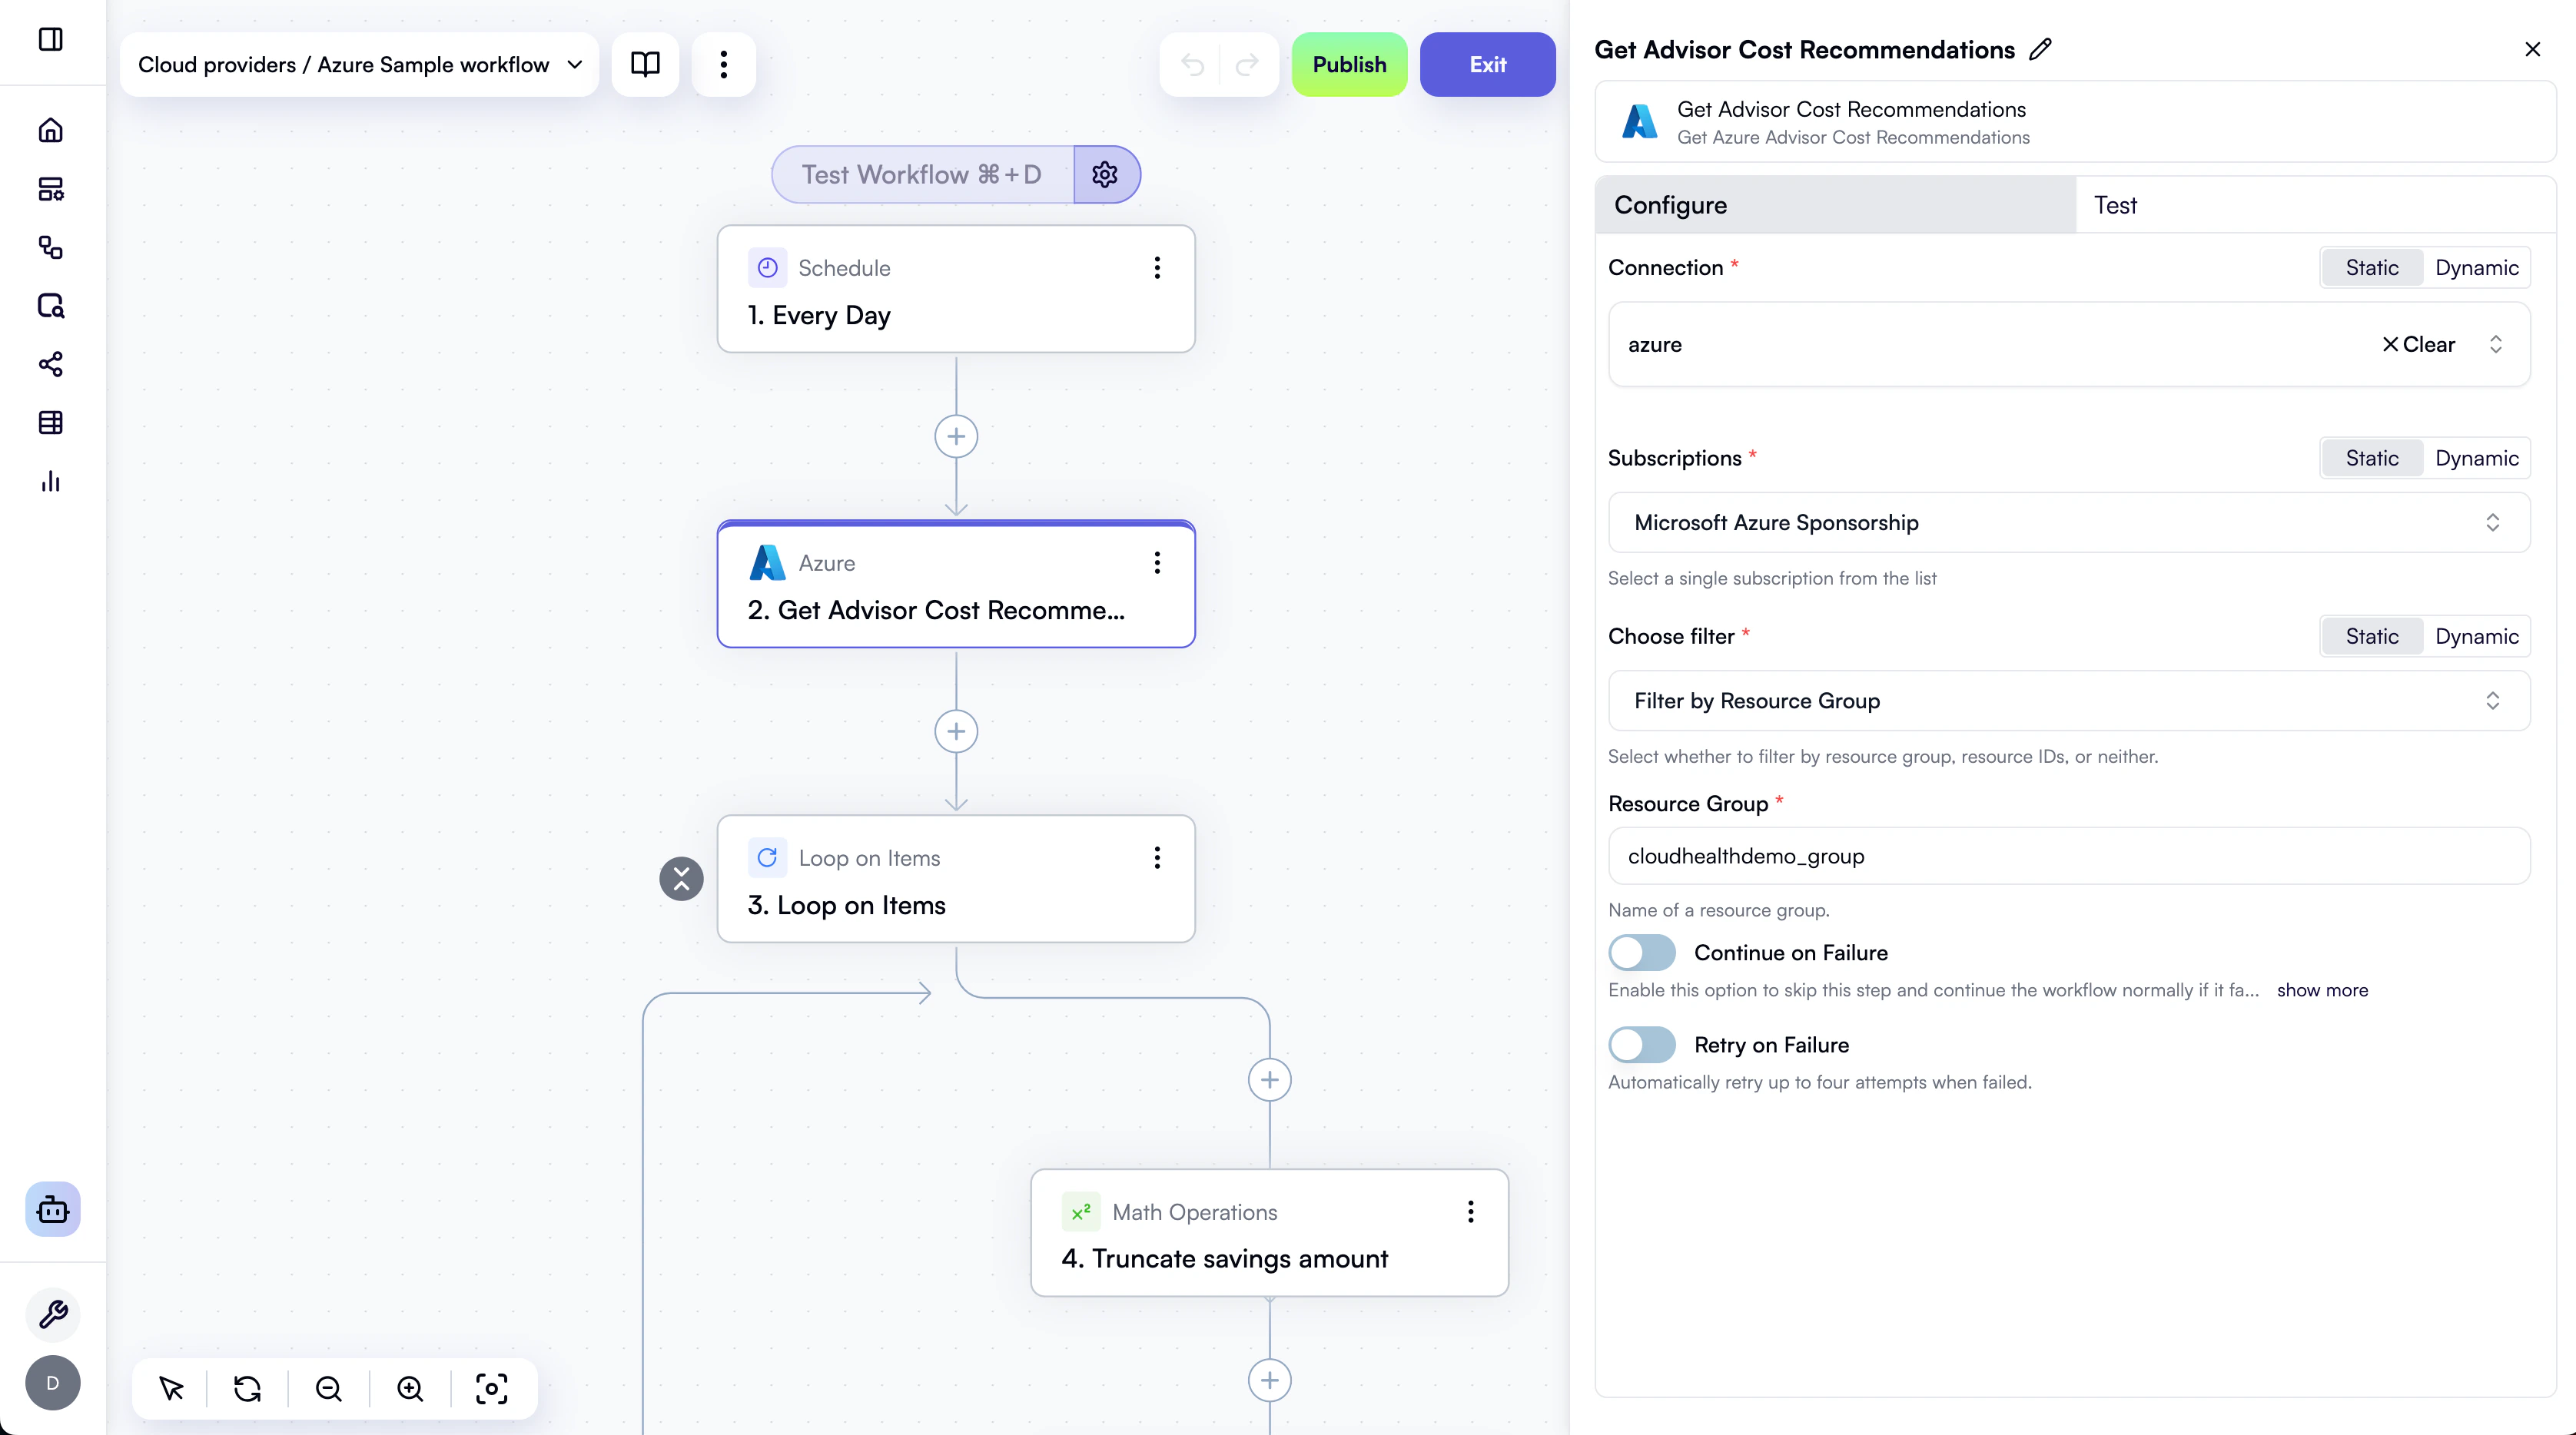Open the Home icon in sidebar
2576x1435 pixels.
click(x=51, y=130)
